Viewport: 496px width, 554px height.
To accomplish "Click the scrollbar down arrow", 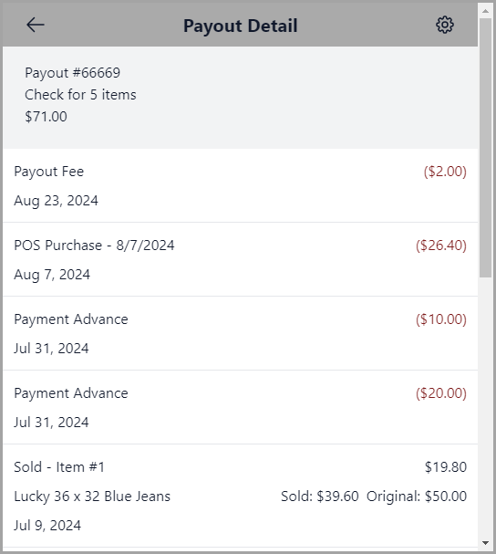I will 485,542.
